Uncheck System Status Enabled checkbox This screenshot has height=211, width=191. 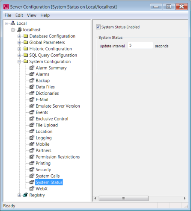tap(98, 27)
